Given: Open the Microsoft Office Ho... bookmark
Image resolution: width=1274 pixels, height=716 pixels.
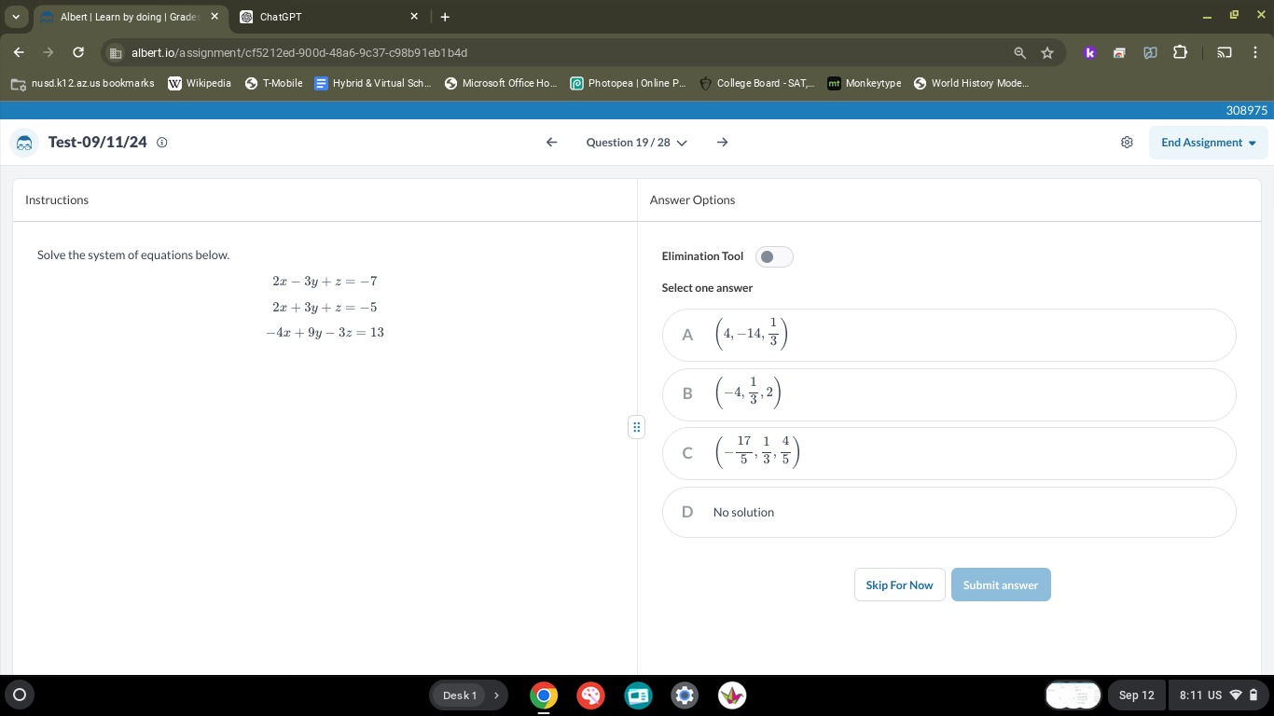Looking at the screenshot, I should click(x=501, y=83).
